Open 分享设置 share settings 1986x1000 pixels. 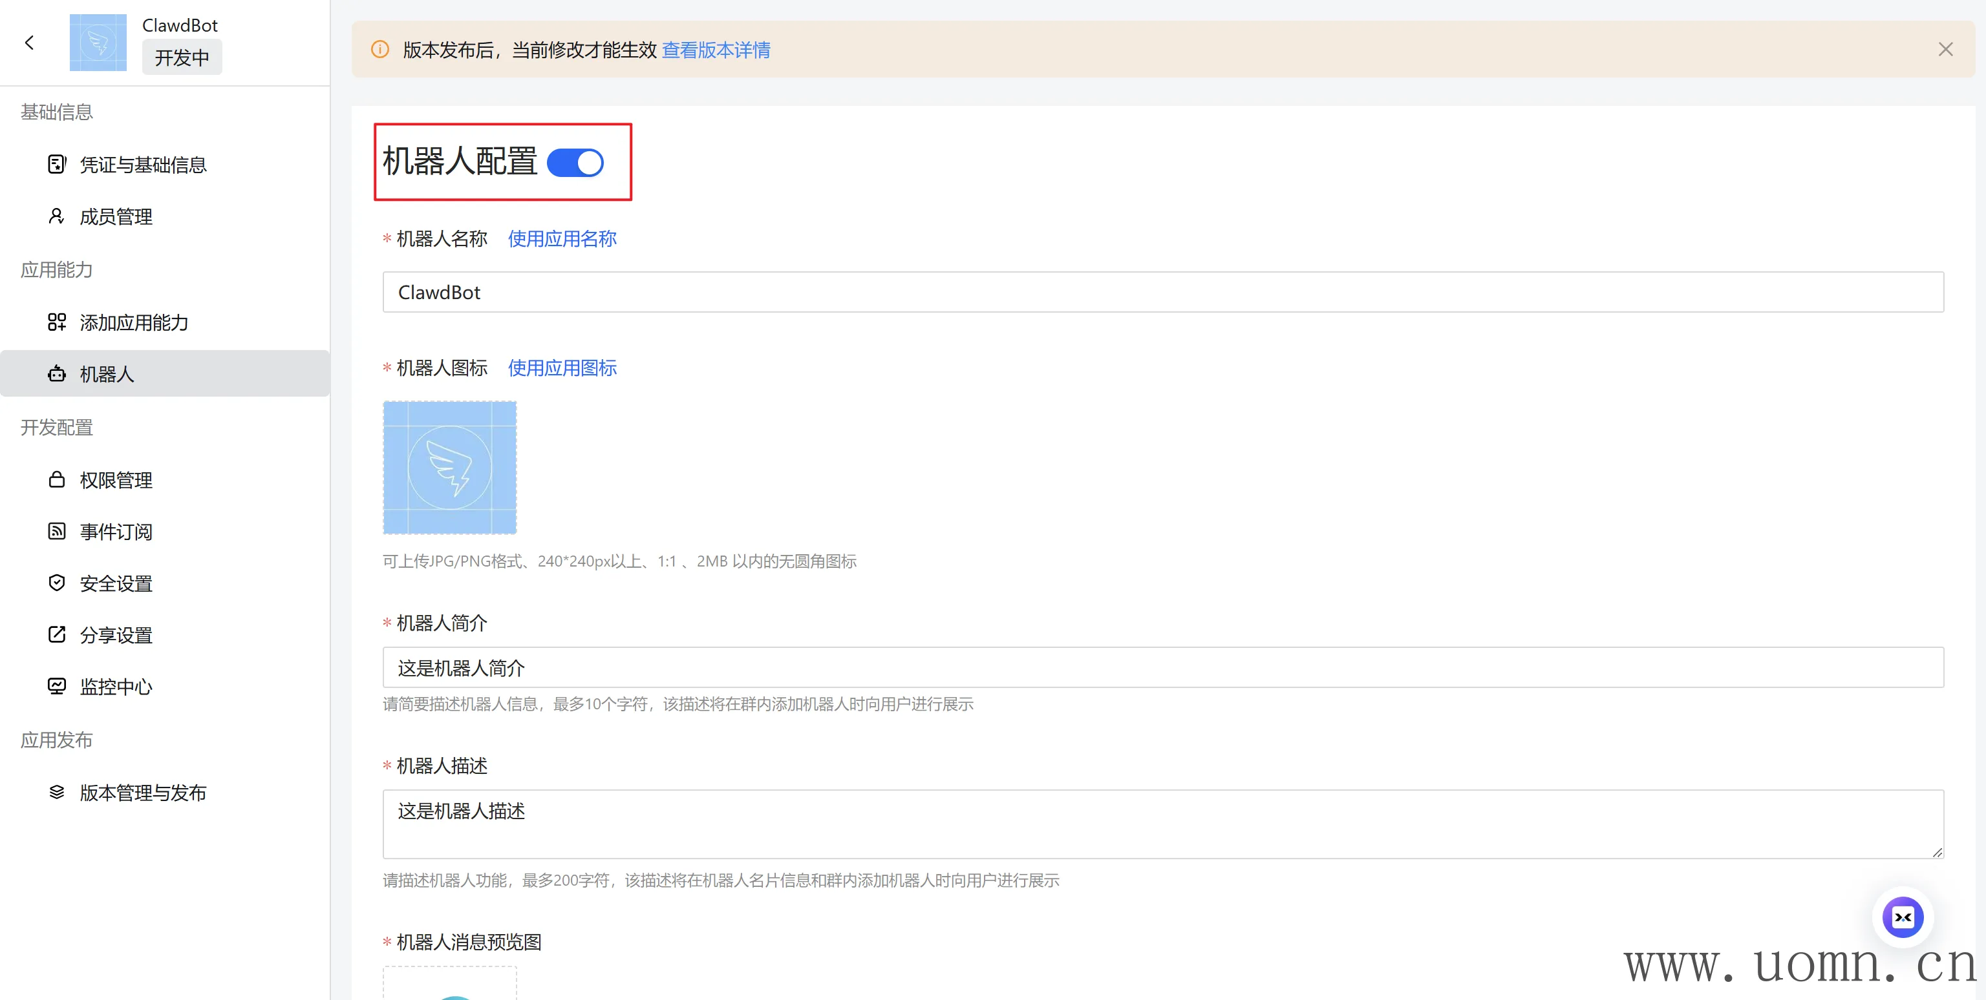(116, 635)
